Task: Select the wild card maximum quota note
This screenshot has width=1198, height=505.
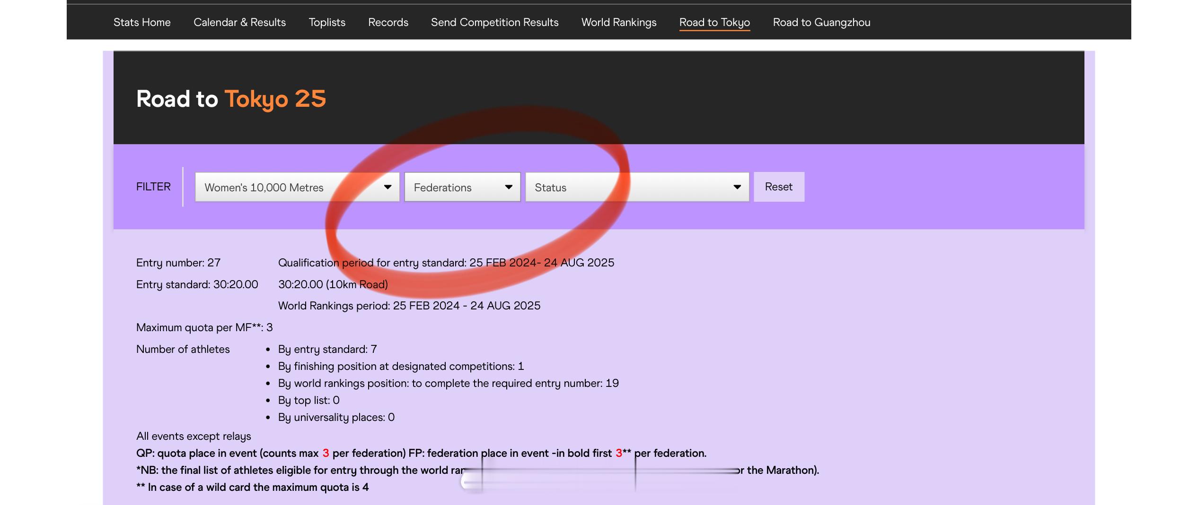Action: point(253,487)
